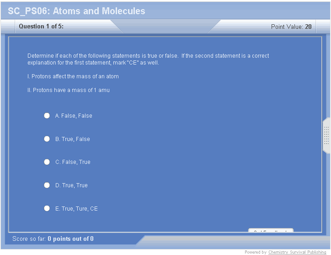Click the SC_PS06 Atoms and Molecules title
Viewport: 331px width, 255px height.
pos(76,11)
